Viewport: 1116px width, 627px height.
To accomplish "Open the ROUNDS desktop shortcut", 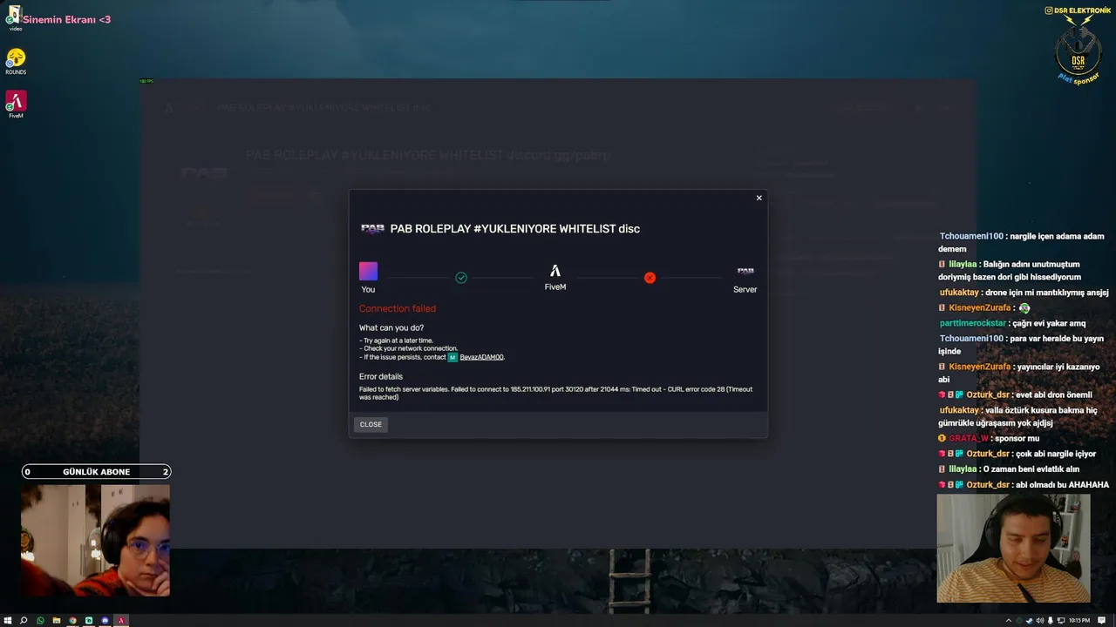I will pos(16,61).
